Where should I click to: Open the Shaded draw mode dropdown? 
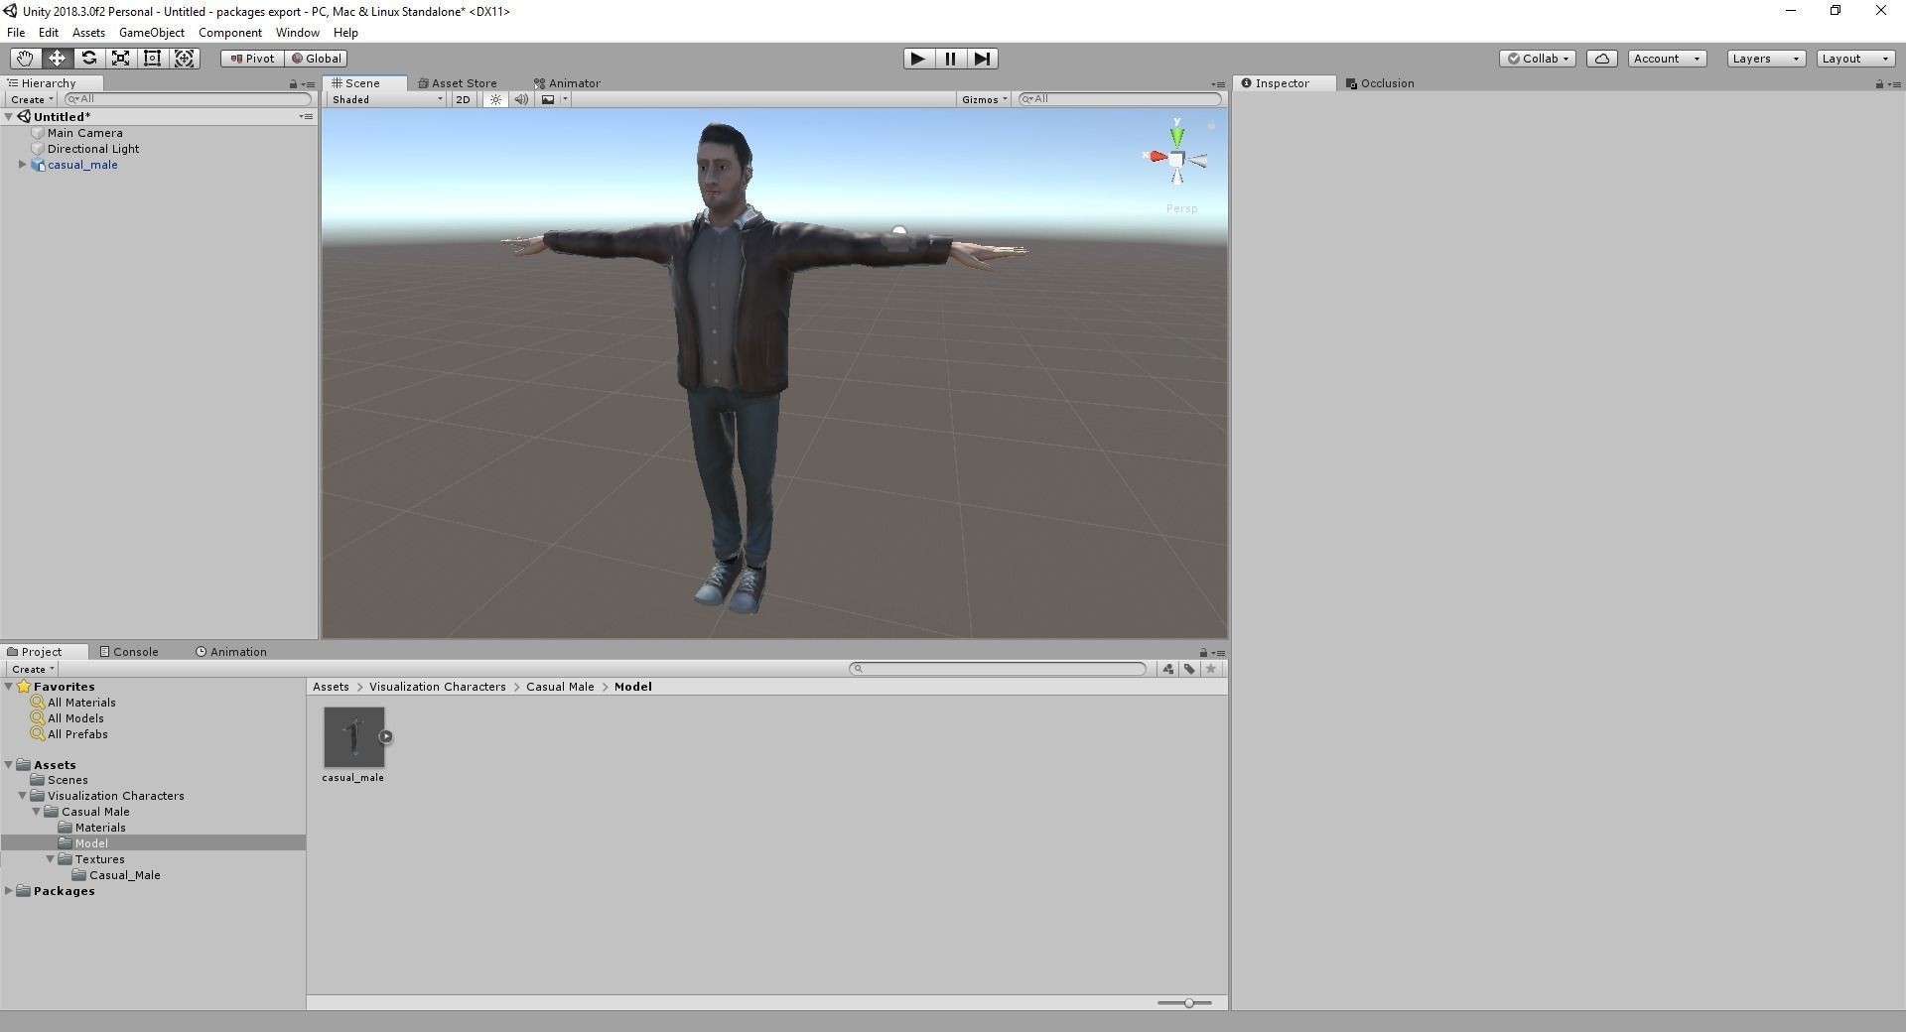click(x=385, y=99)
